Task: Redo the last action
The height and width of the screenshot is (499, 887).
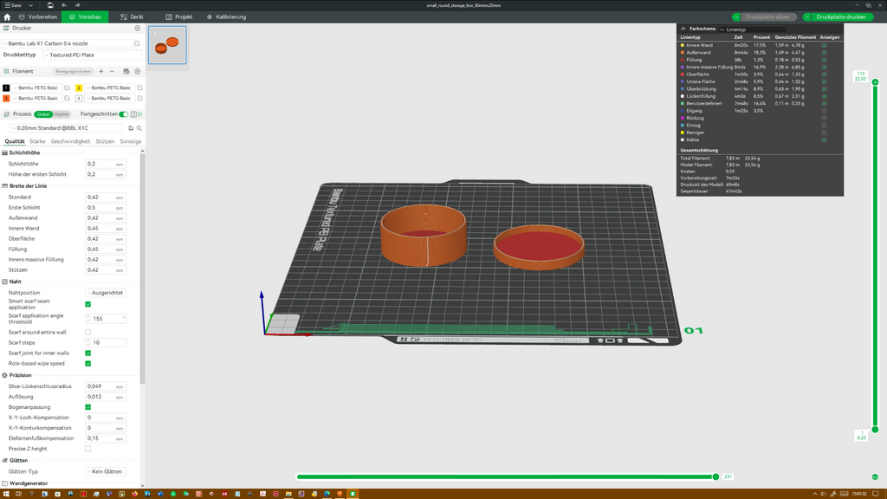Action: pos(77,5)
